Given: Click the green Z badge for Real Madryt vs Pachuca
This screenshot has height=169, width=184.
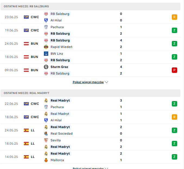Looking at the screenshot, I should tap(174, 104).
